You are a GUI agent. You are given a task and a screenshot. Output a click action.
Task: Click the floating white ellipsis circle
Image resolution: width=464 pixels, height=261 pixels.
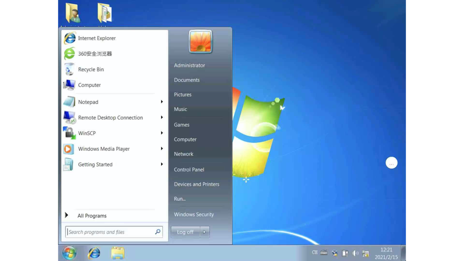392,163
